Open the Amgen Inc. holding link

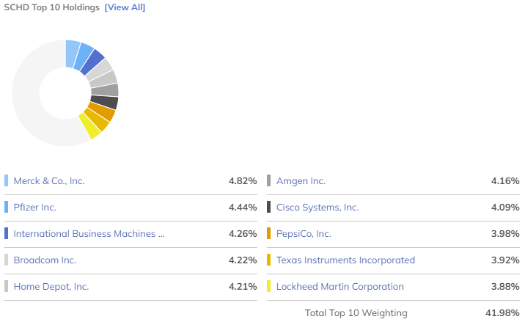[x=301, y=181]
